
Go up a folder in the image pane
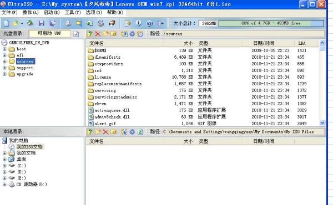tap(90, 34)
